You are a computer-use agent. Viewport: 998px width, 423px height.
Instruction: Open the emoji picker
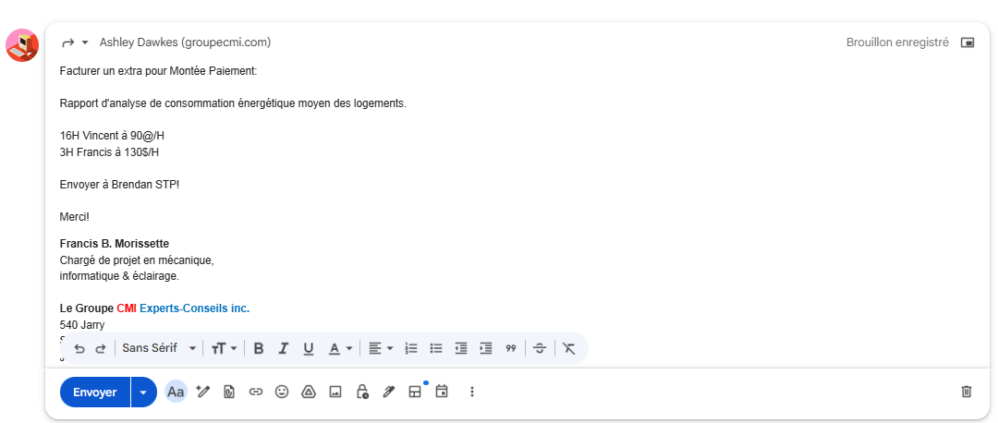pyautogui.click(x=282, y=392)
